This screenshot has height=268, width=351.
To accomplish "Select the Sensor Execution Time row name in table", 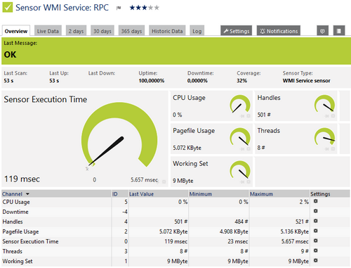I will coord(30,241).
